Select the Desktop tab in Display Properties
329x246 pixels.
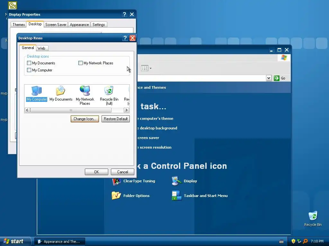coord(35,24)
